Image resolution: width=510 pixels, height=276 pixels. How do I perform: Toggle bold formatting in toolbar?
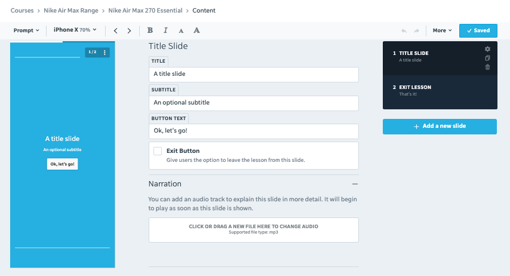pyautogui.click(x=150, y=30)
